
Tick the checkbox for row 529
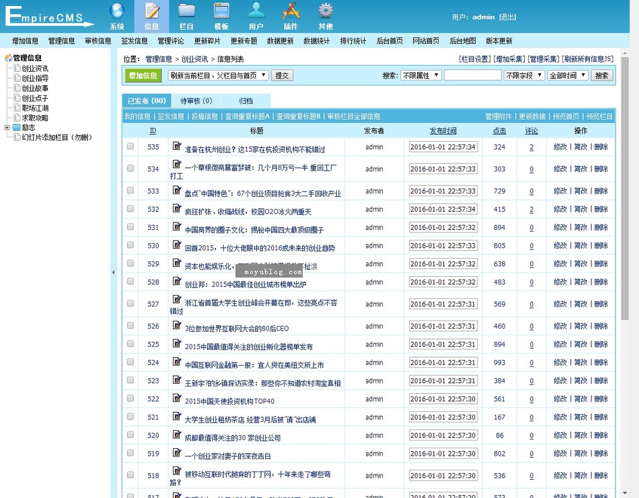[x=130, y=263]
